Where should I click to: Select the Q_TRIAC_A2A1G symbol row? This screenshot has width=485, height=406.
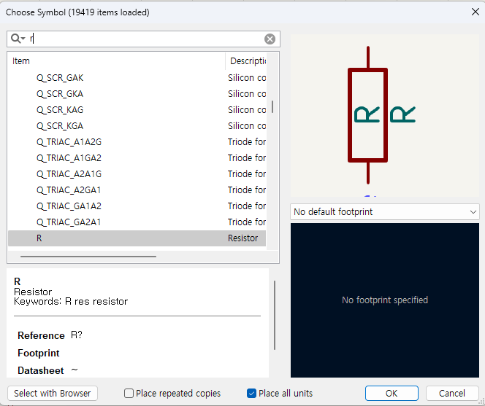pyautogui.click(x=137, y=174)
